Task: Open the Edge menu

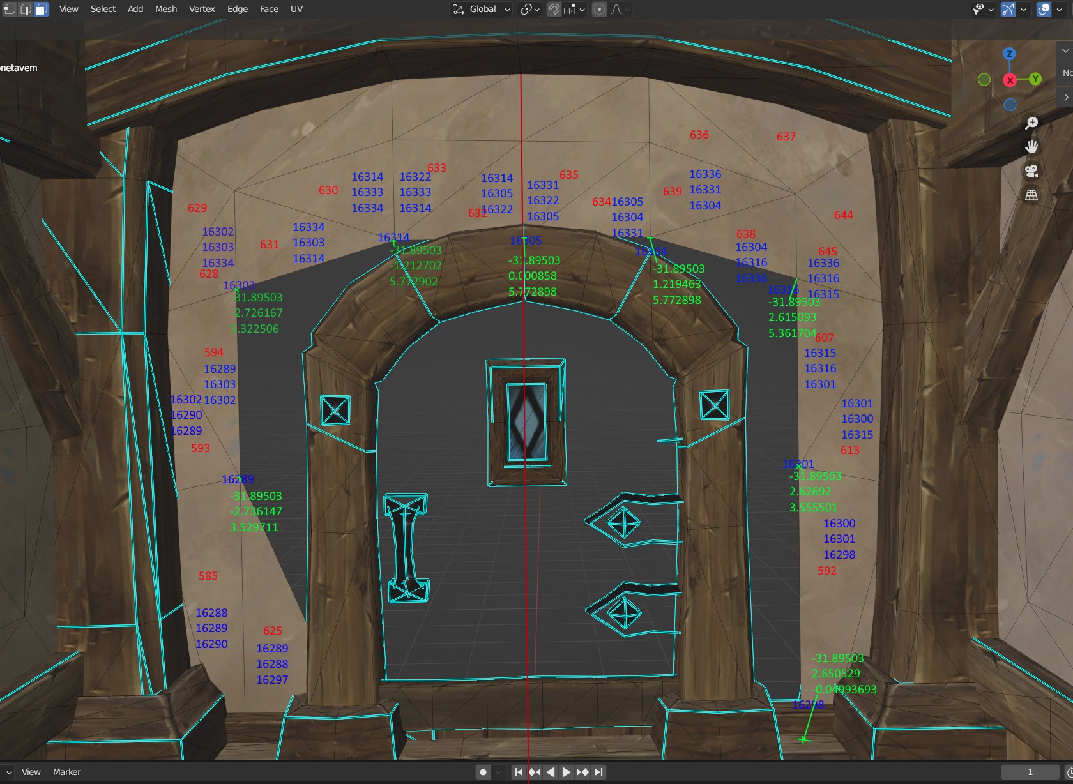Action: [x=238, y=9]
